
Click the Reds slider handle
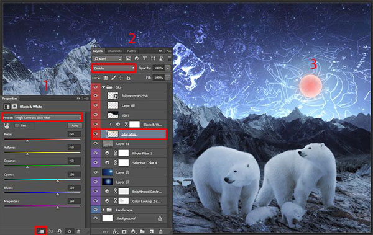27,141
